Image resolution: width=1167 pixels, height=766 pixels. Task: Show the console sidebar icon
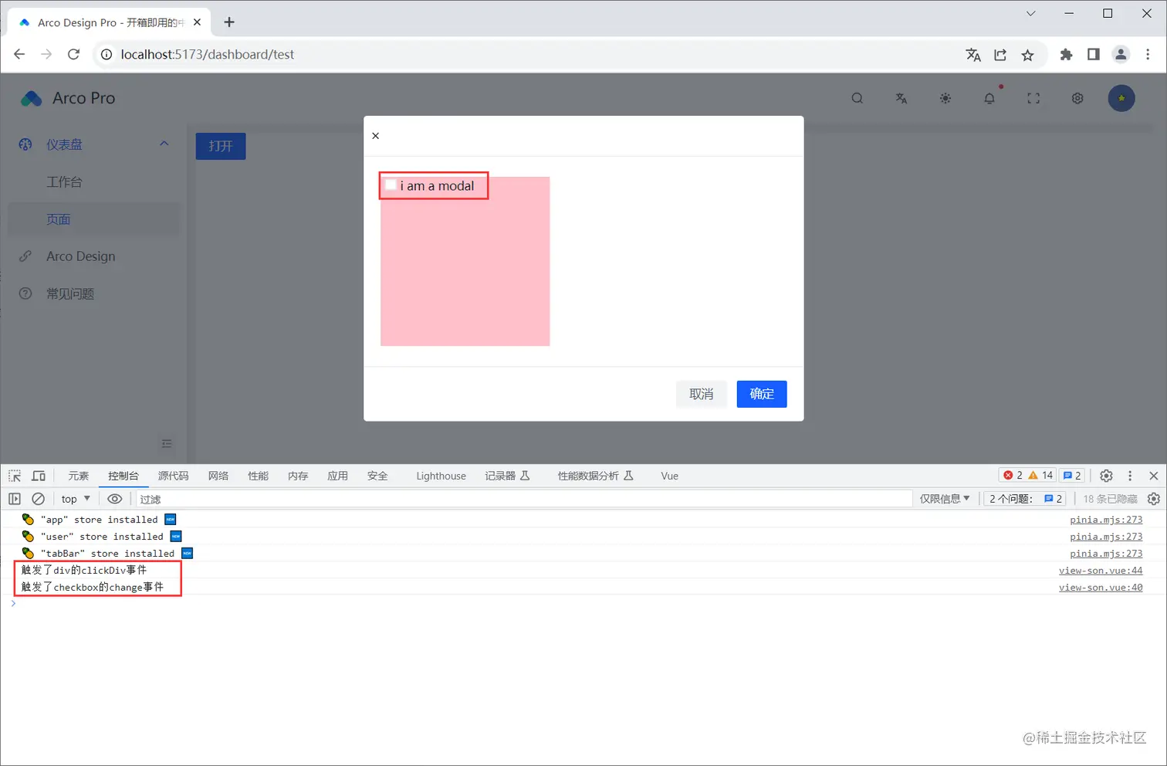(x=15, y=499)
